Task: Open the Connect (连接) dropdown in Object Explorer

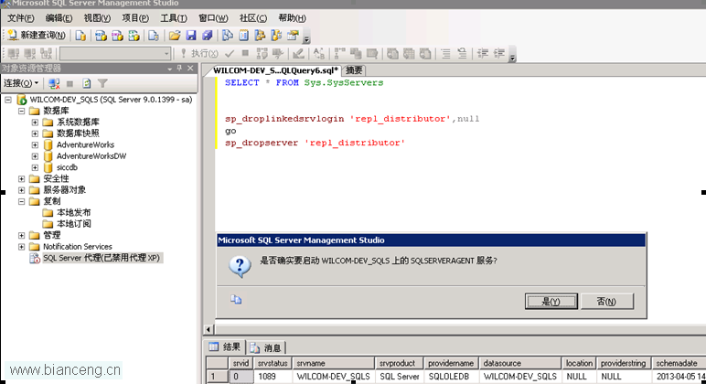Action: 21,83
